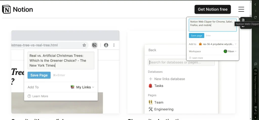
Task: Click the Get Notion free button
Action: tap(212, 9)
